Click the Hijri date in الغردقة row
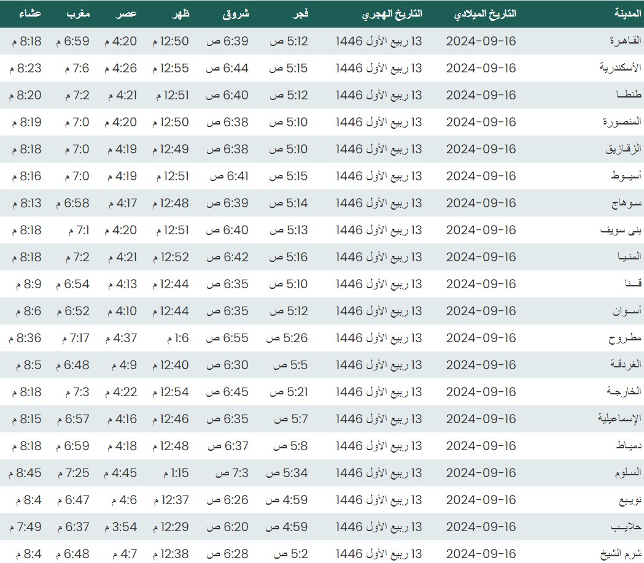Image resolution: width=644 pixels, height=563 pixels. point(379,365)
